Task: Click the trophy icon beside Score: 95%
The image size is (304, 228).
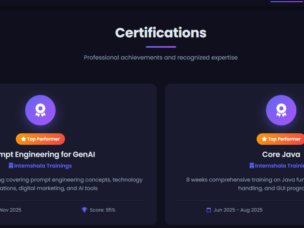Action: tap(84, 210)
